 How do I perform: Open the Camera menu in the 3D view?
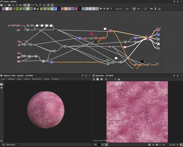[x=27, y=79]
